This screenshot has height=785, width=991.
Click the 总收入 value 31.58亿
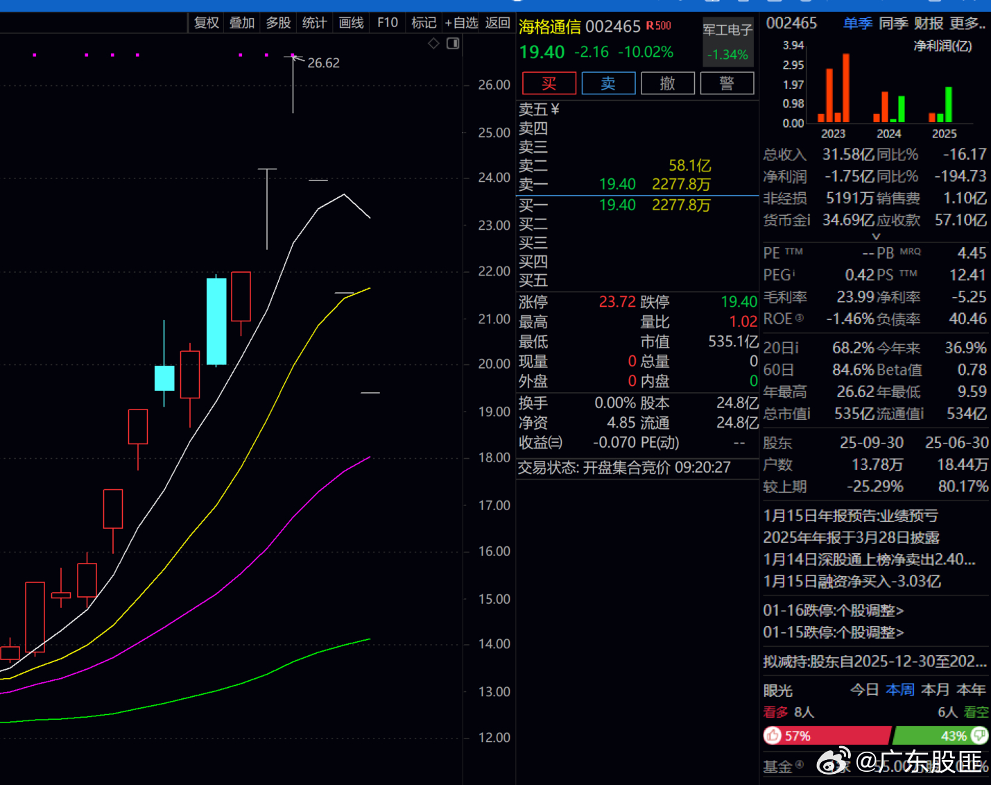click(848, 154)
